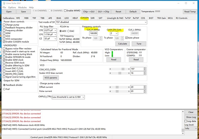Click the Tune button
Screen dimensions: 199x139
click(139, 44)
